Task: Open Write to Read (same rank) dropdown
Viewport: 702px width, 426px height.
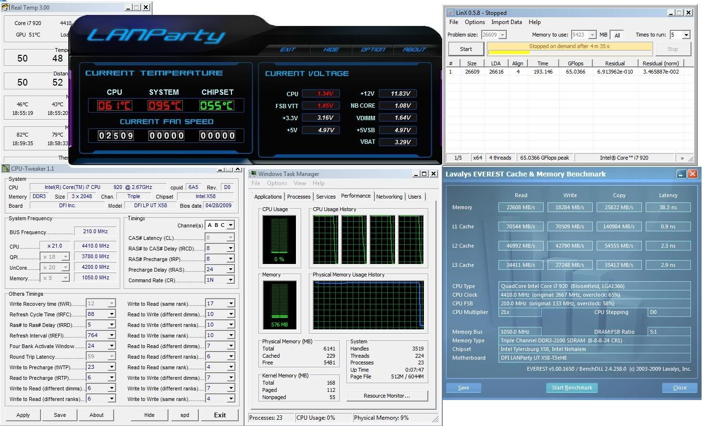Action: (x=230, y=303)
